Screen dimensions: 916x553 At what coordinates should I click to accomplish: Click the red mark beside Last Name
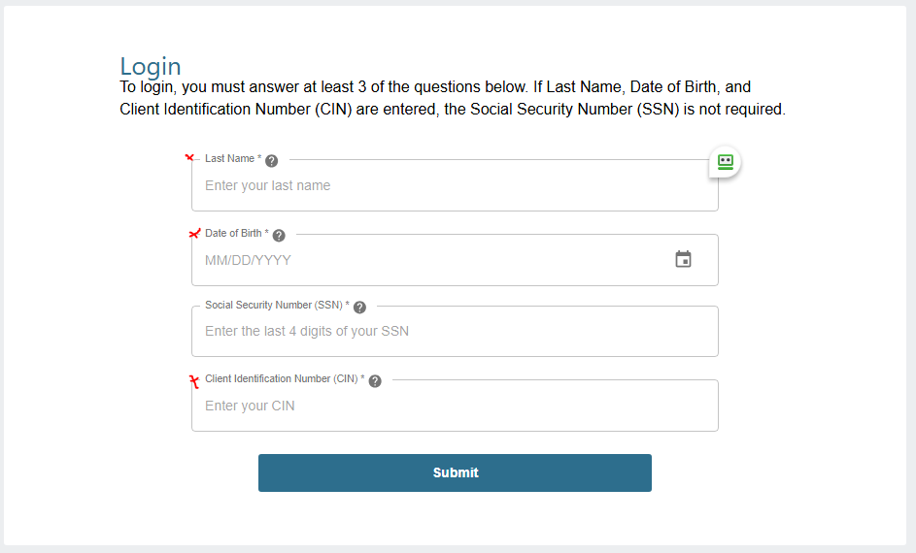(189, 157)
